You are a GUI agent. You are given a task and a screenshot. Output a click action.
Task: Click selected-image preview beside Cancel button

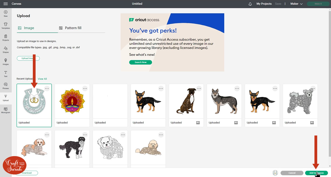[275, 173]
